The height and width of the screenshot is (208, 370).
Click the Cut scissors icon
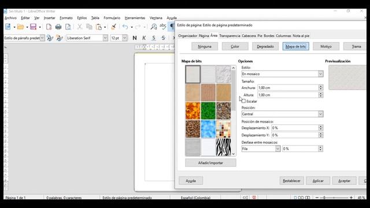point(80,27)
